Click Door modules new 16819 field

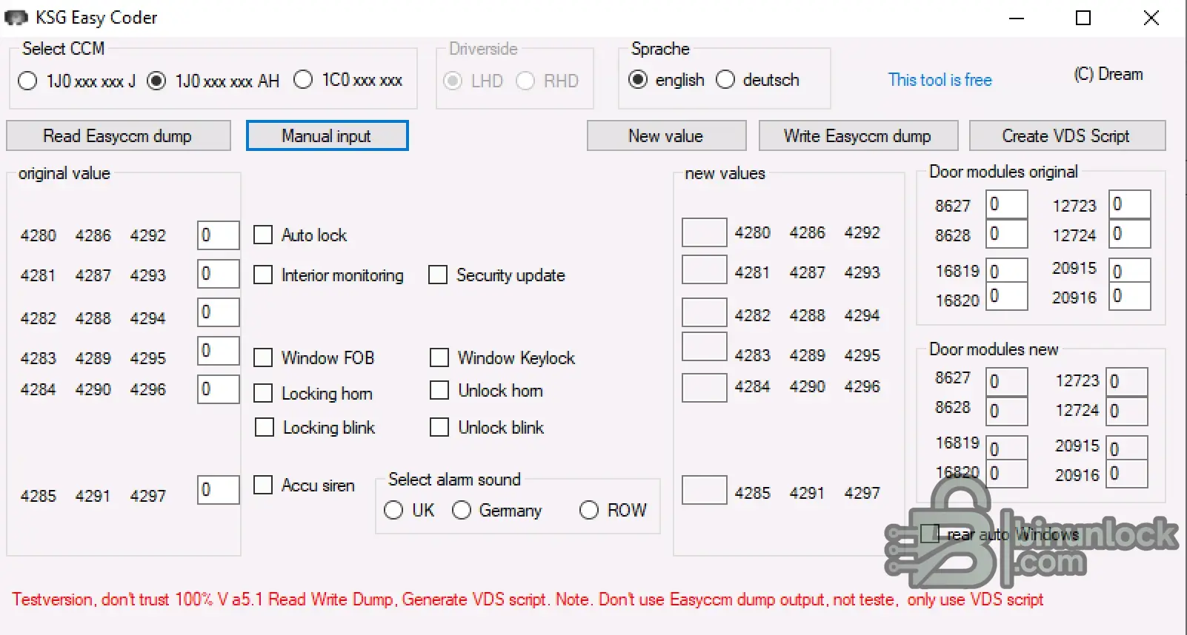point(1007,448)
